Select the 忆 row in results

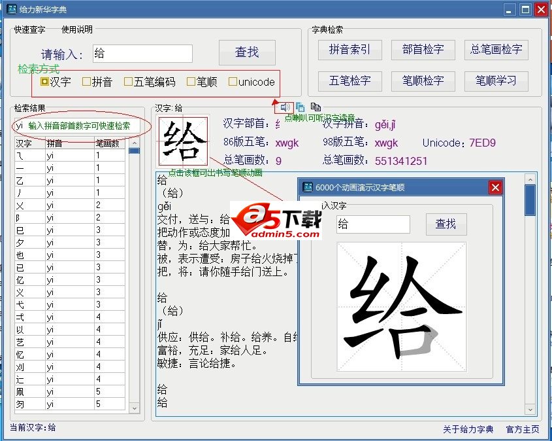(70, 354)
